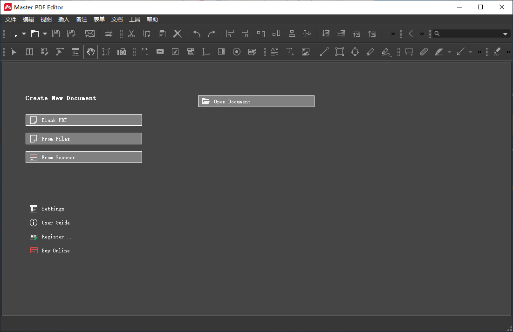513x332 pixels.
Task: Select the attach file paperclip icon
Action: [424, 52]
